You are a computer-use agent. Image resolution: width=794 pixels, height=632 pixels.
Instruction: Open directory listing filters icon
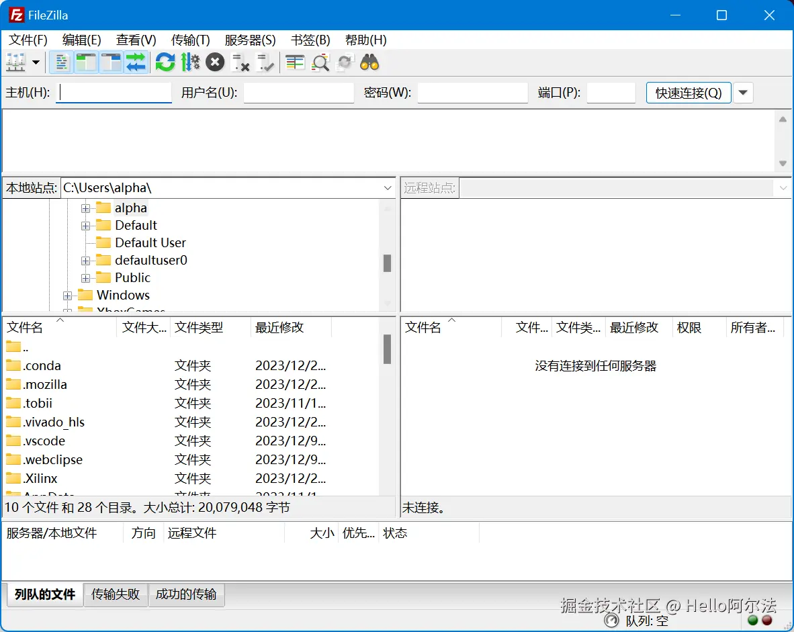tap(295, 62)
